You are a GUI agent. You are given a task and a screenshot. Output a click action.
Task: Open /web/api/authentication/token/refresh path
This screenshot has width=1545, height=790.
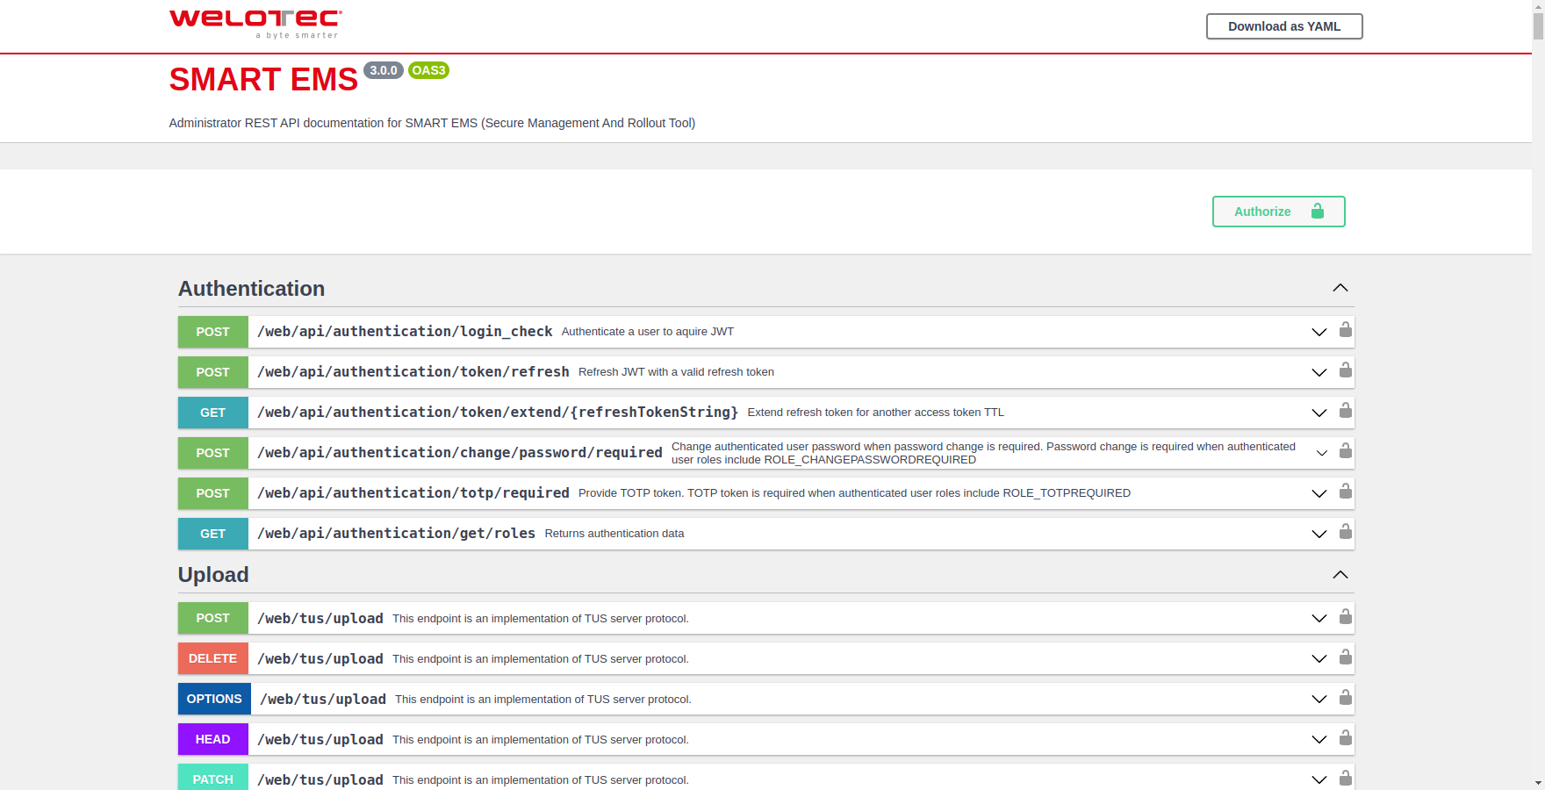pyautogui.click(x=413, y=372)
